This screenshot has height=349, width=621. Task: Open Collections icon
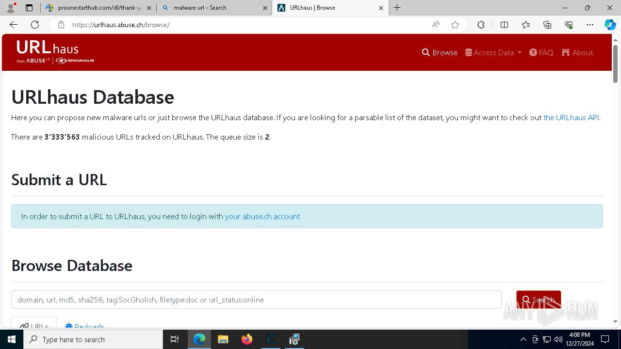[547, 25]
